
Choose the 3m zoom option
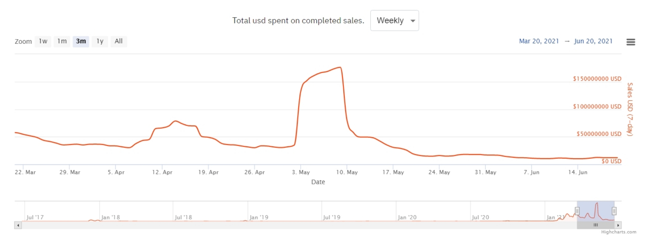(81, 41)
